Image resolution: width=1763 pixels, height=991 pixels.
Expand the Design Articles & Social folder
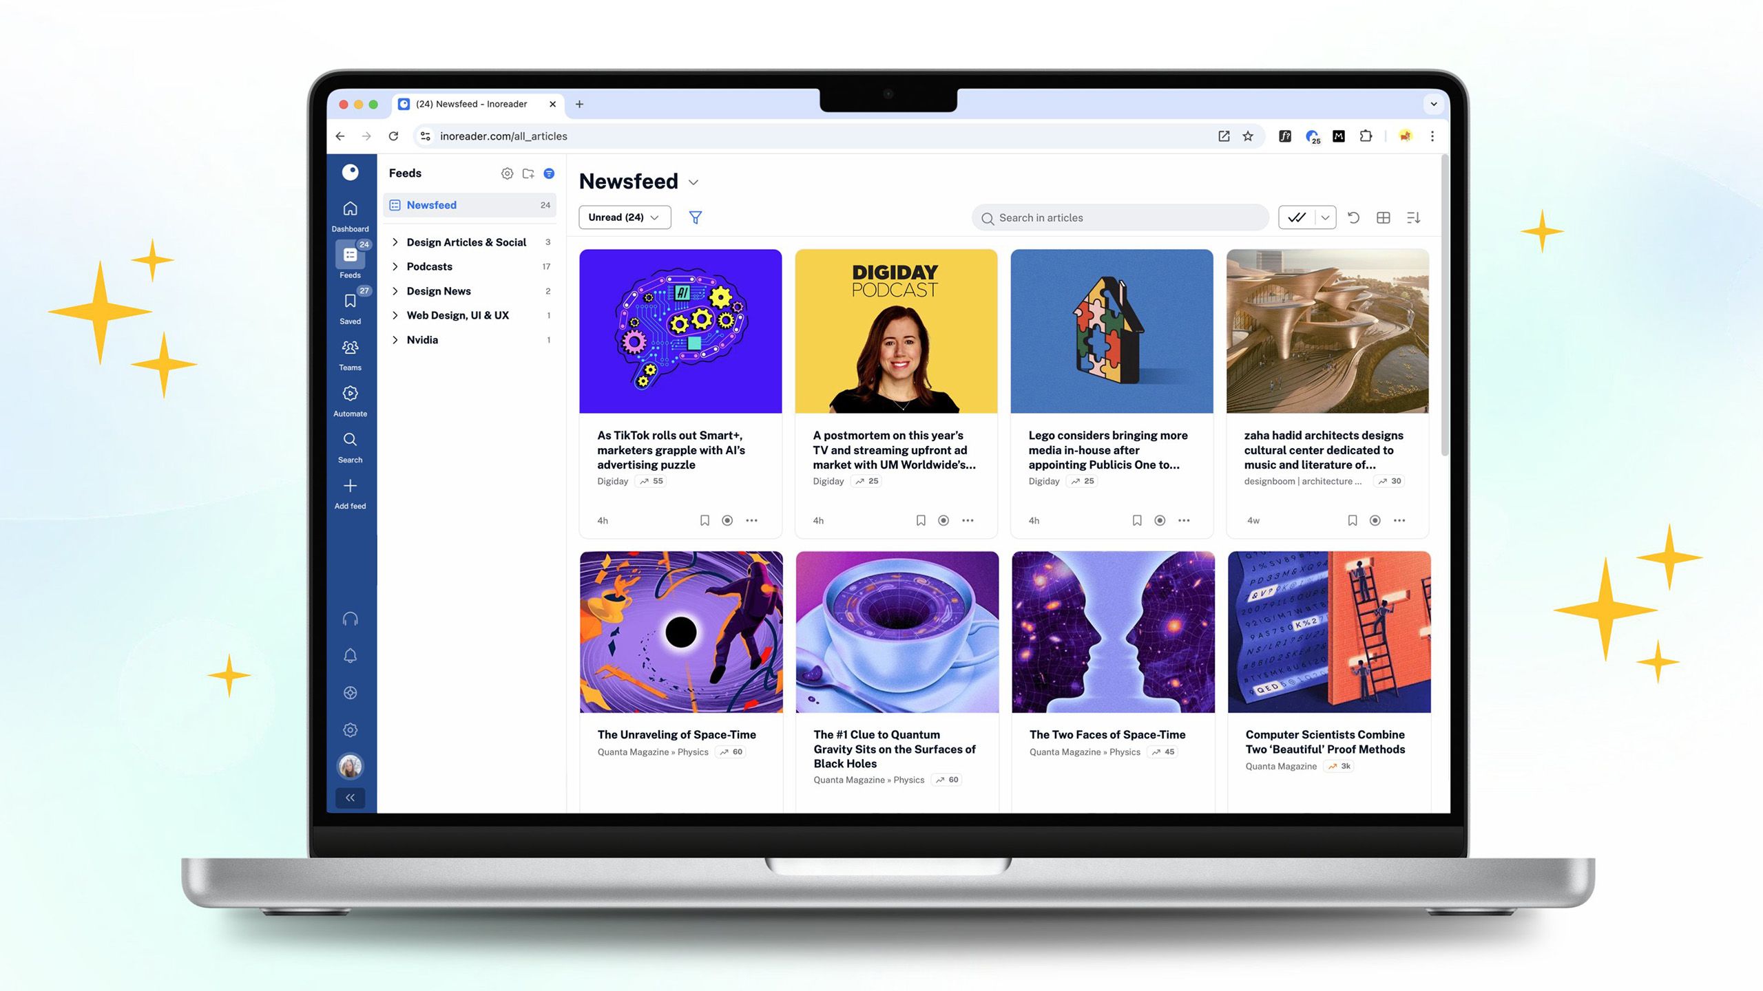point(395,242)
